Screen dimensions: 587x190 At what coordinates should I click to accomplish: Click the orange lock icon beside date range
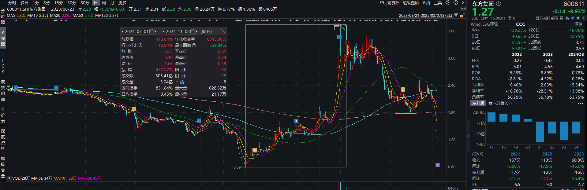click(x=462, y=15)
